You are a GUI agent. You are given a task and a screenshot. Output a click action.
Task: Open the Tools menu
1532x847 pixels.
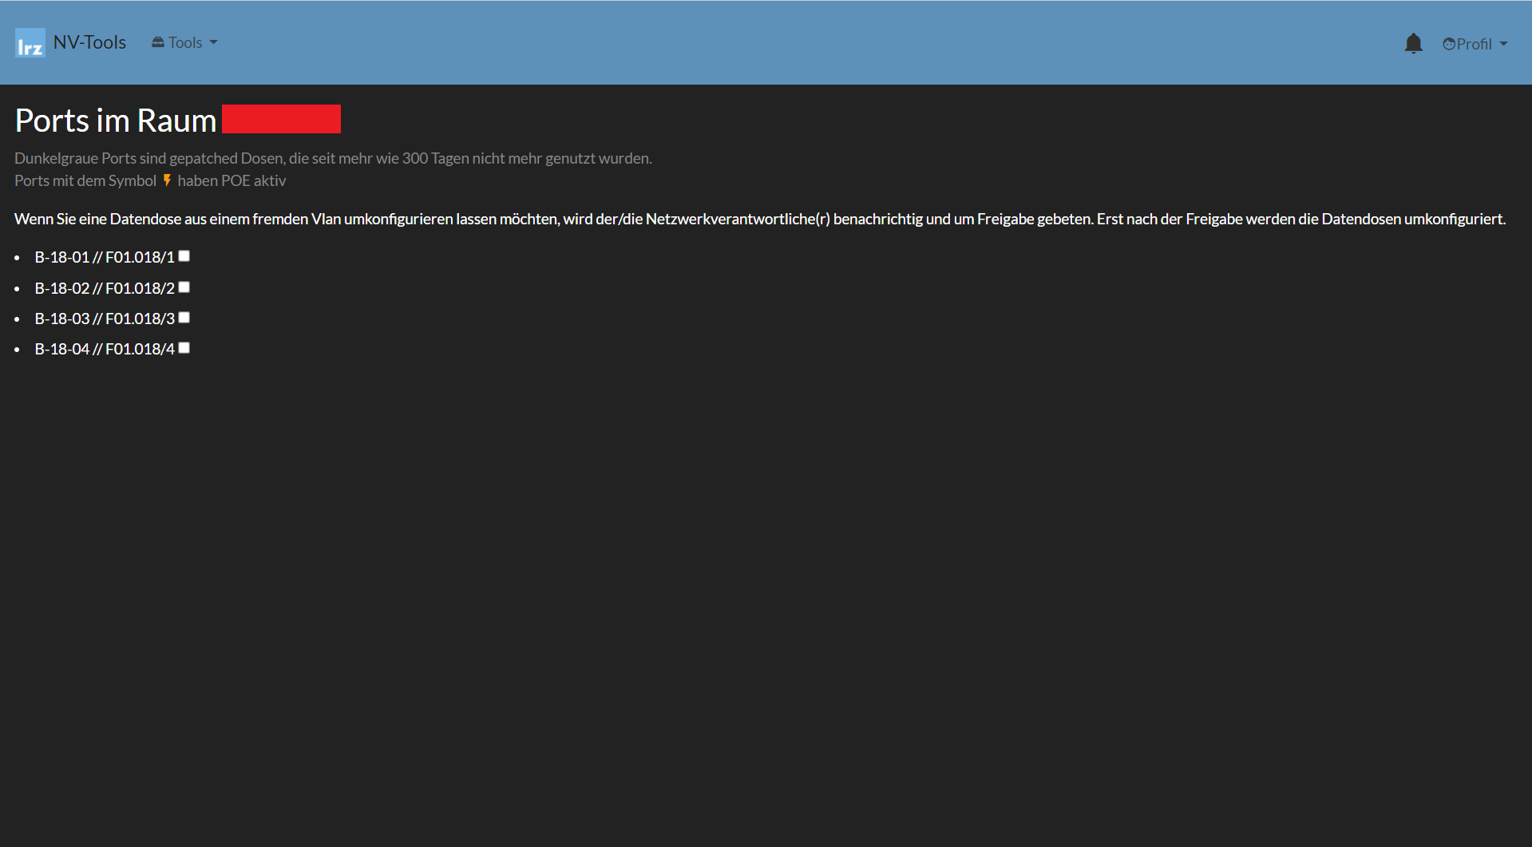(185, 43)
